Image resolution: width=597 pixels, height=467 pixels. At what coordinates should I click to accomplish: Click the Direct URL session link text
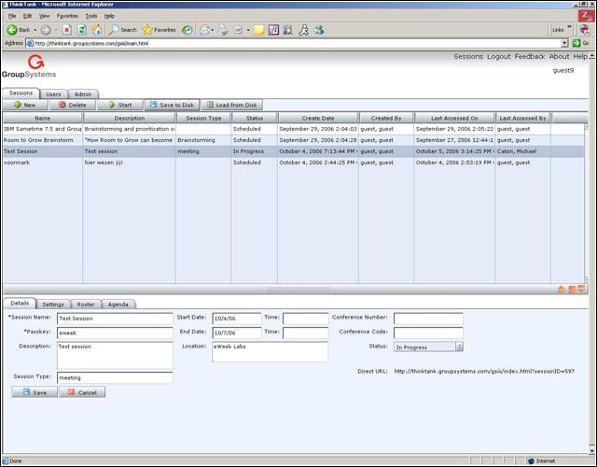coord(484,371)
